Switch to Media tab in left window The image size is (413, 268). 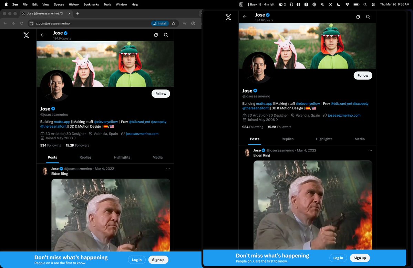[x=157, y=157]
